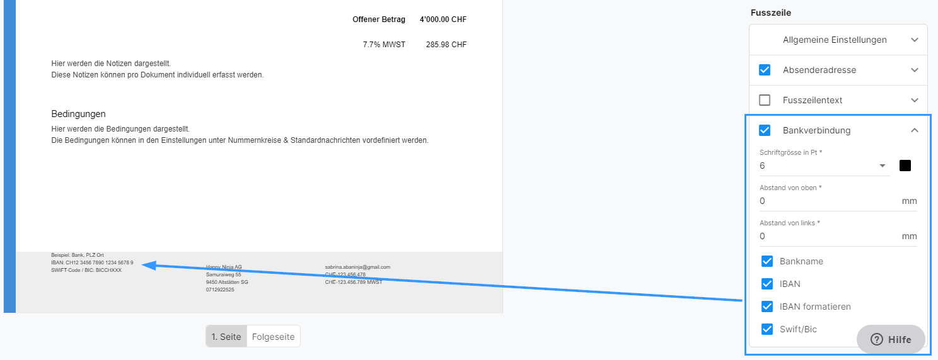Collapse the Bankverbindung section chevron
This screenshot has height=360, width=938.
point(915,130)
